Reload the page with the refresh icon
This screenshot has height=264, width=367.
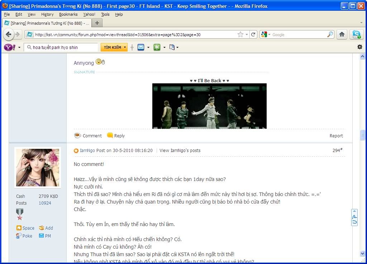[253, 35]
